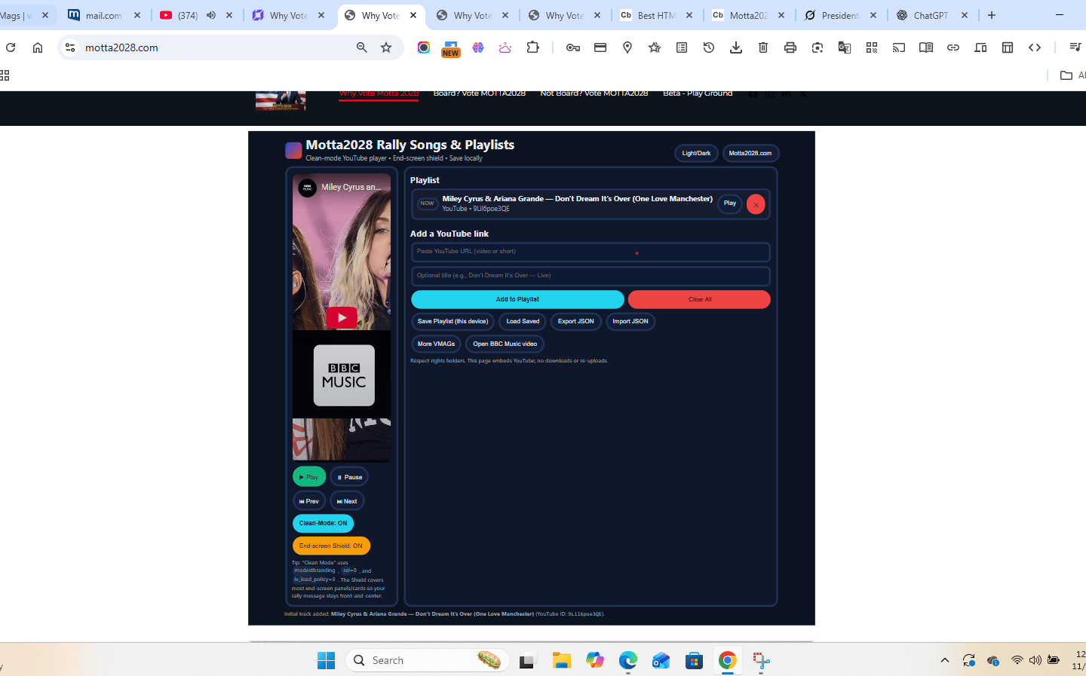Focus the Paste YouTube URL field
Screen dimensions: 1086x676
[591, 252]
